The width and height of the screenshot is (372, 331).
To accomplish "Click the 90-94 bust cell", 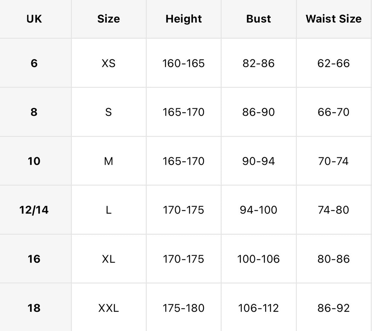I will tap(258, 161).
